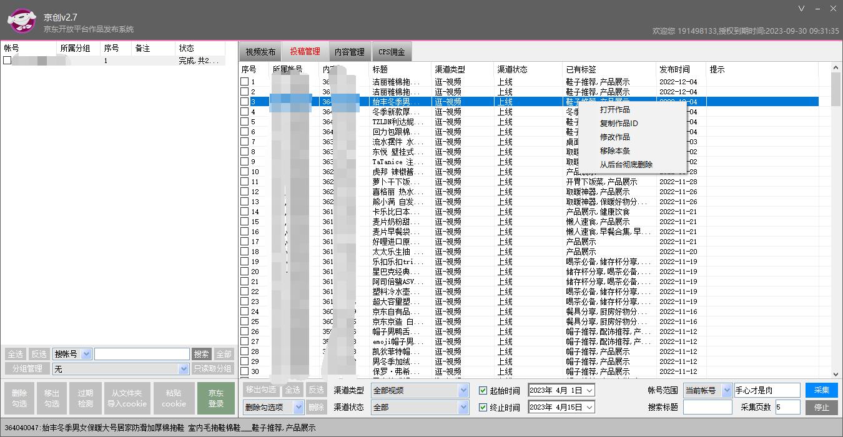Tick the account list row checkbox

click(x=7, y=61)
